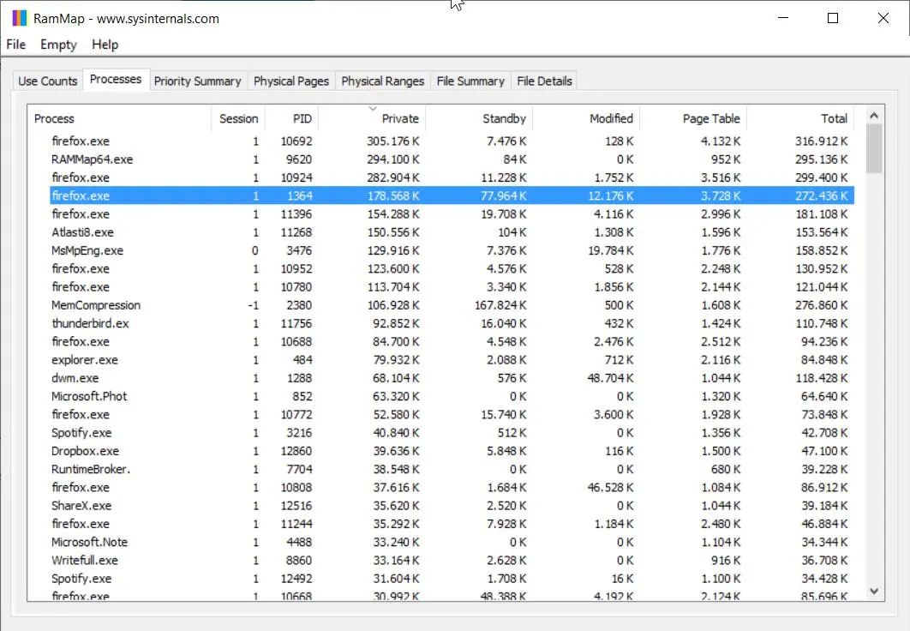Screen dimensions: 910x631
Task: Click the 167.824 K standby value for MemCompression
Action: pos(500,305)
